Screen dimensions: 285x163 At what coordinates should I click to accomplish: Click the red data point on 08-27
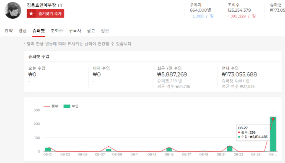(x=273, y=119)
